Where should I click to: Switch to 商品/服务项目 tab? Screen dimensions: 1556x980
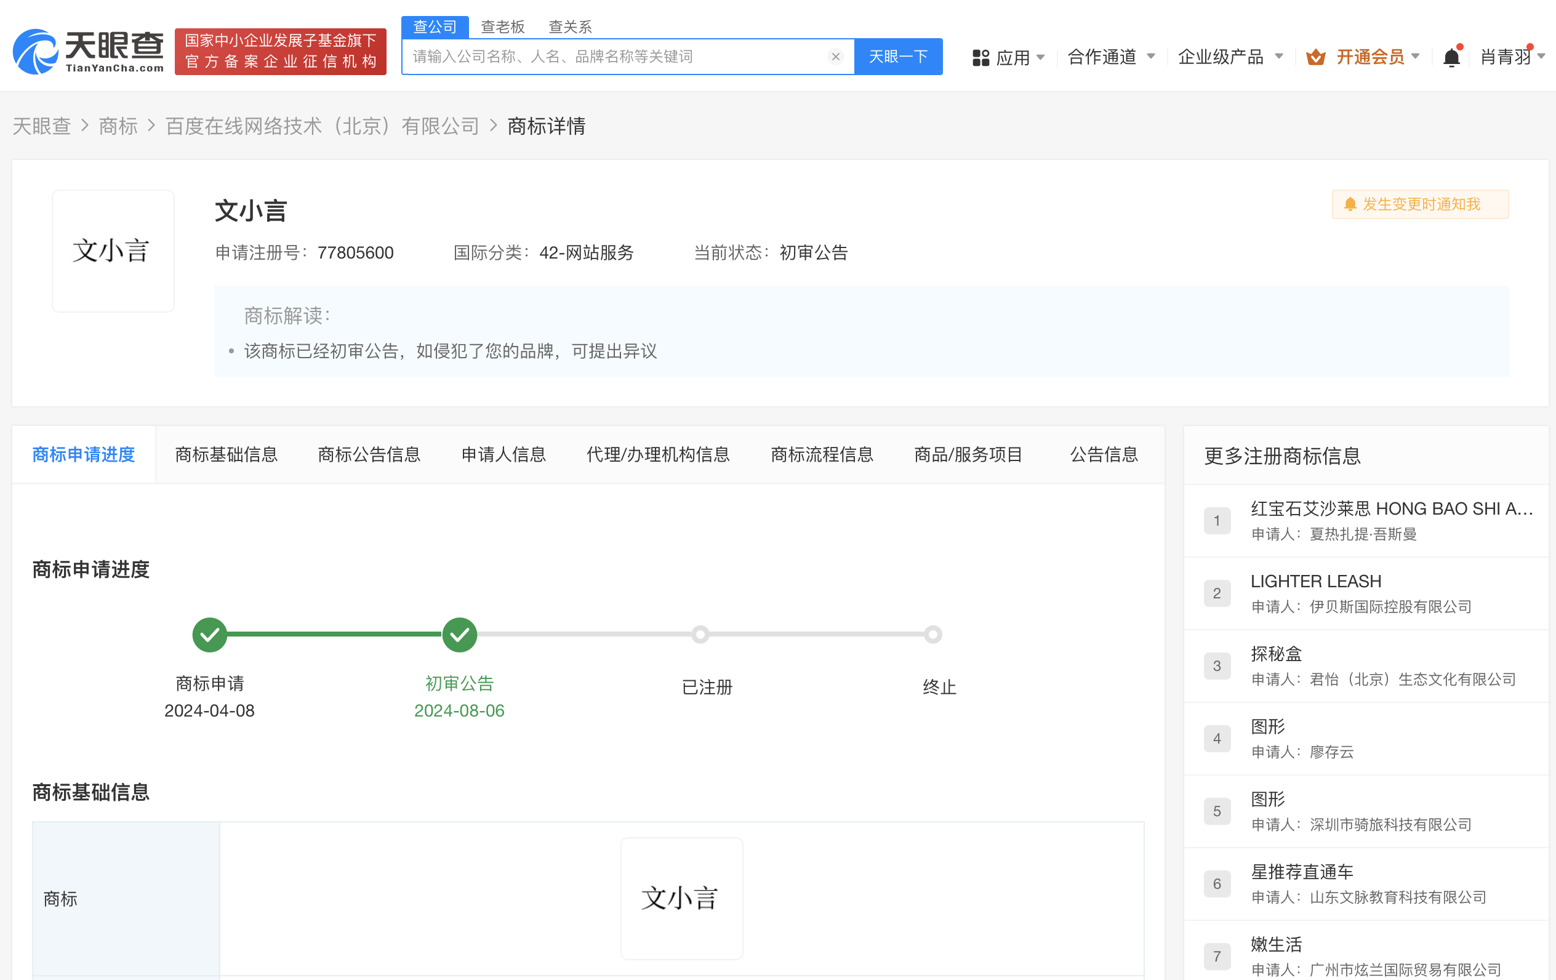click(968, 454)
